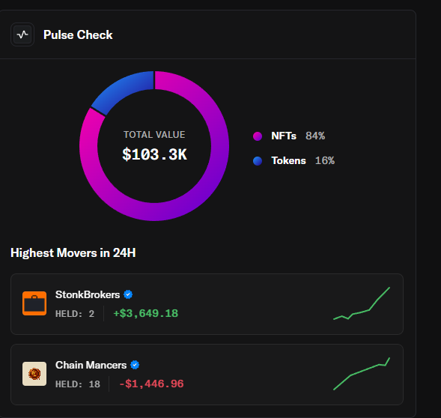
Task: Select the NFTs legend label
Action: tap(284, 136)
